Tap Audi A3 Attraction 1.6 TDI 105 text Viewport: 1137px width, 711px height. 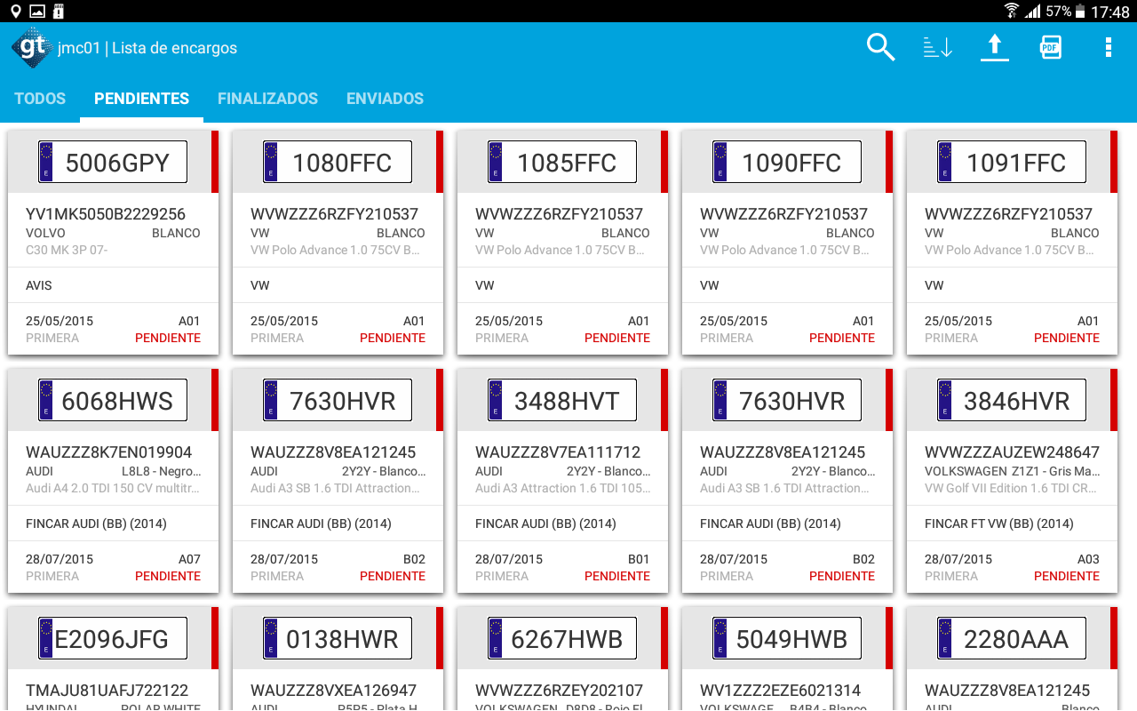(562, 488)
